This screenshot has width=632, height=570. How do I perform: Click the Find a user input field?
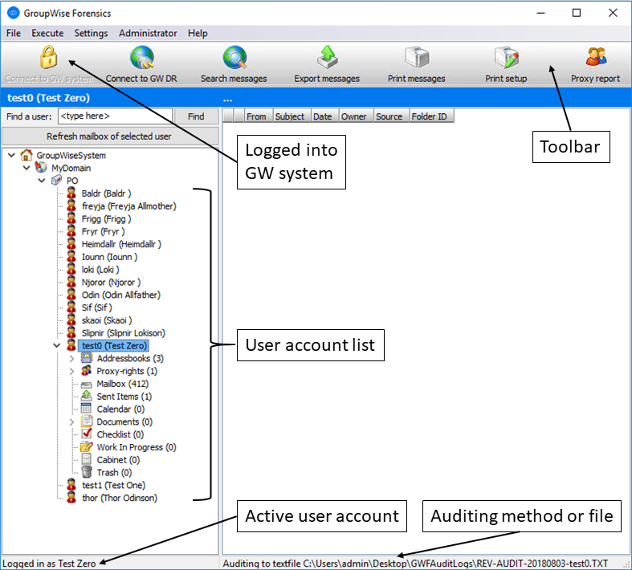[116, 116]
